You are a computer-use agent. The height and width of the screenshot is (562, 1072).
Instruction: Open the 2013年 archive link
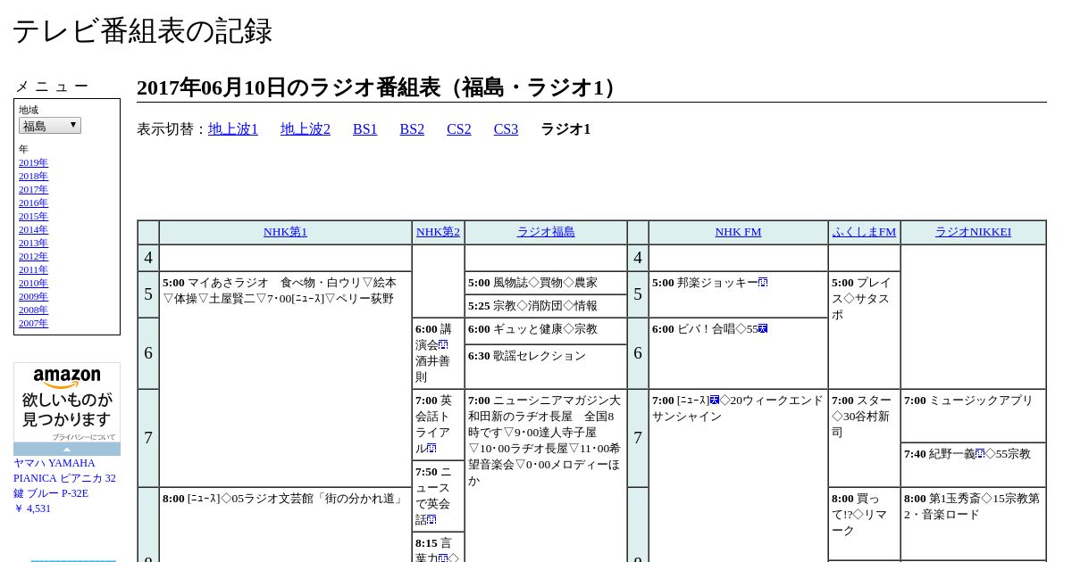[x=33, y=243]
